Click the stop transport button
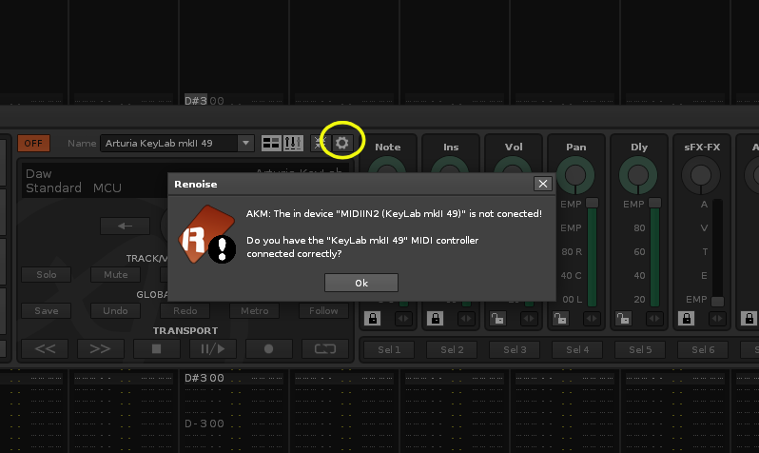The height and width of the screenshot is (453, 759). pyautogui.click(x=156, y=349)
